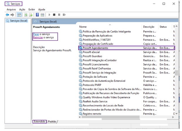Click the gear icon beside Prosoft Reinf OnPremise
The image size is (182, 131).
click(x=81, y=68)
